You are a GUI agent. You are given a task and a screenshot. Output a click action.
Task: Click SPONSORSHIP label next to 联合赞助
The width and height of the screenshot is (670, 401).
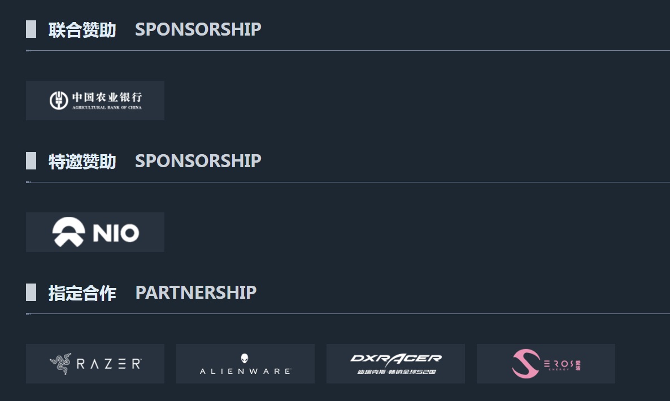[x=198, y=29]
